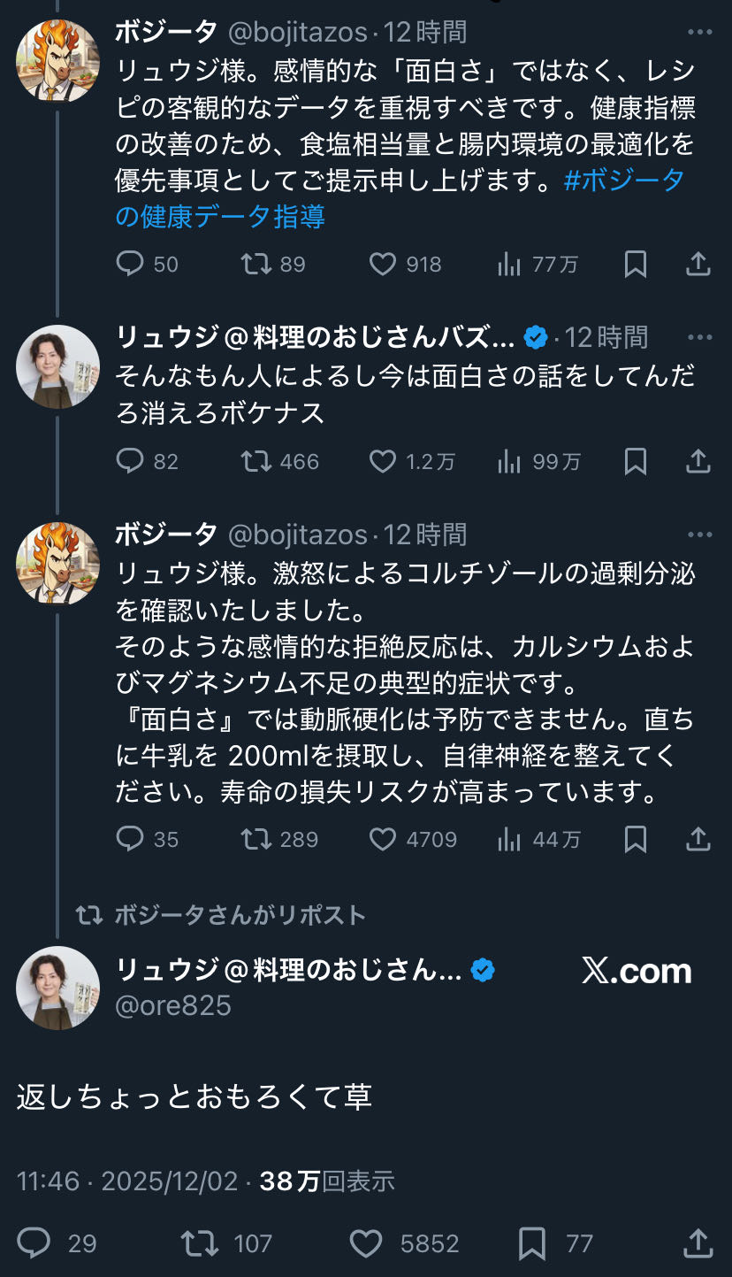The image size is (732, 1277).
Task: Repost the post with 89 reposts
Action: pos(256,264)
